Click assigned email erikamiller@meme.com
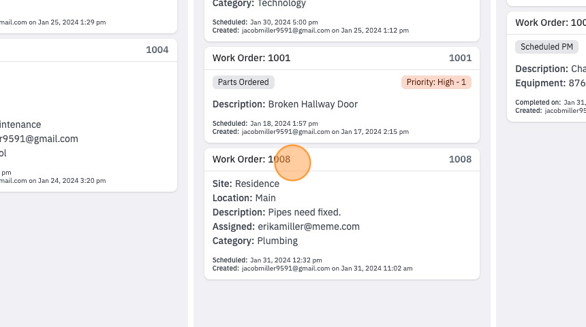This screenshot has height=327, width=586. [x=309, y=226]
